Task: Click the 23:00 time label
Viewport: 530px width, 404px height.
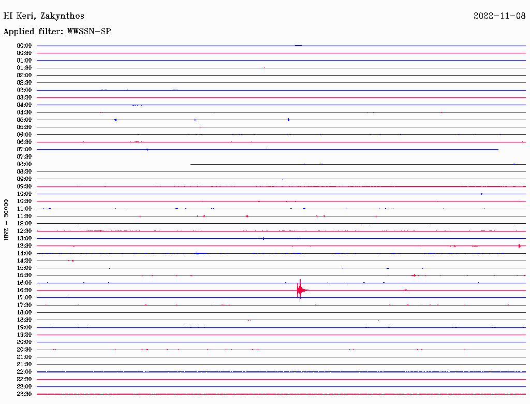Action: point(24,387)
